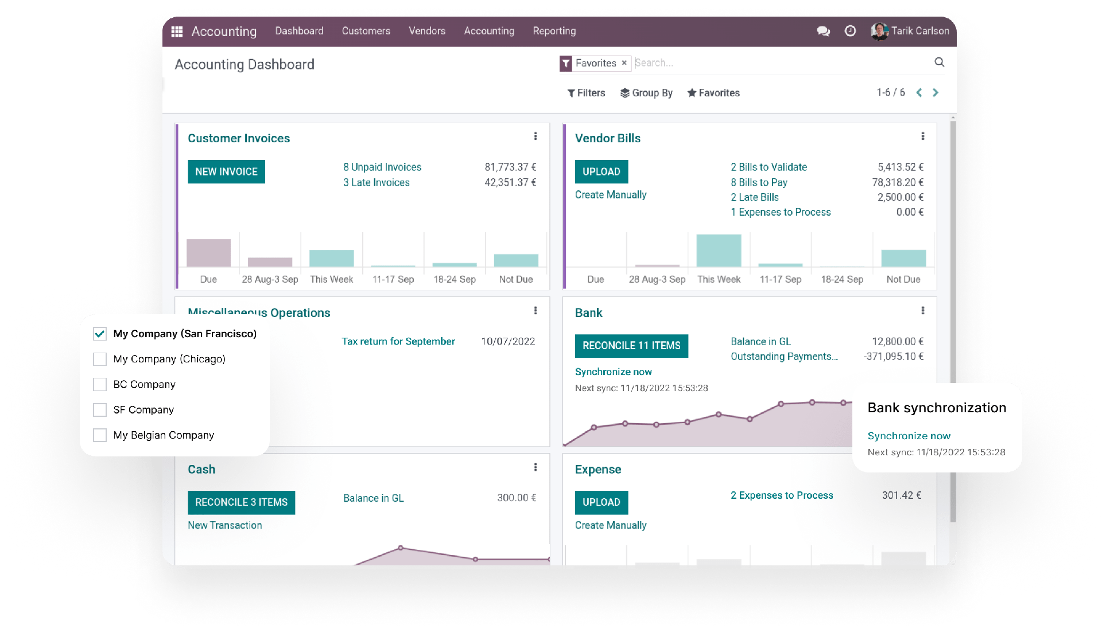Click the Upload button in Vendor Bills
1102x633 pixels.
click(x=602, y=171)
